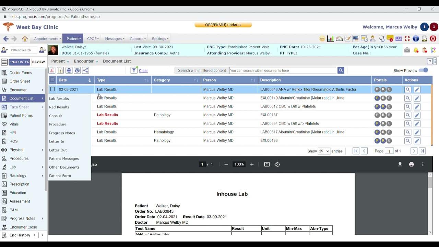This screenshot has width=439, height=247.
Task: Click the Patient Search field
Action: 23,50
